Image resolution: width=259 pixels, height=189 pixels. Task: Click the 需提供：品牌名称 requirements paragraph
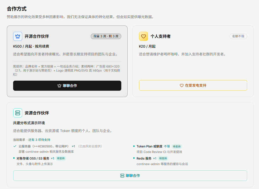[x=67, y=70]
